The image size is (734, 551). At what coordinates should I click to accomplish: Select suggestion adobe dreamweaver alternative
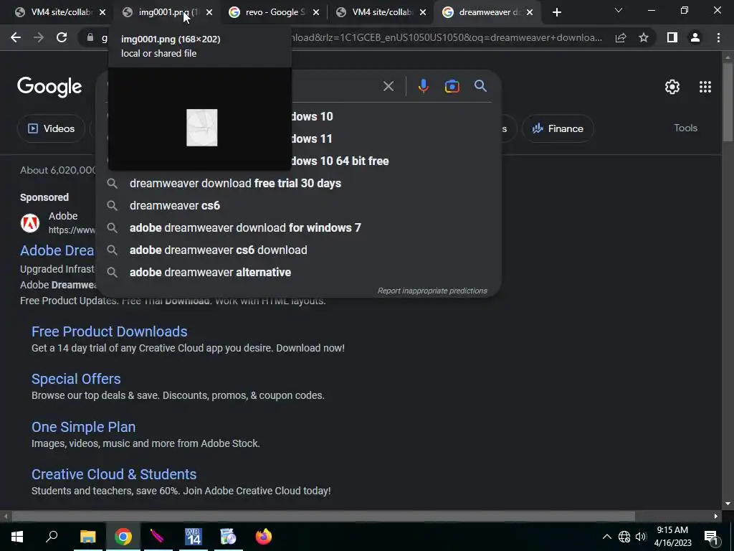(298, 272)
